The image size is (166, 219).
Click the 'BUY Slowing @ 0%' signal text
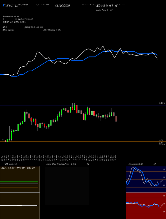click(x=52, y=30)
